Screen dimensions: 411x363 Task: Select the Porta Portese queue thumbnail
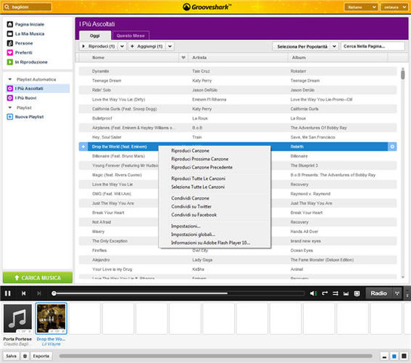coord(17,318)
